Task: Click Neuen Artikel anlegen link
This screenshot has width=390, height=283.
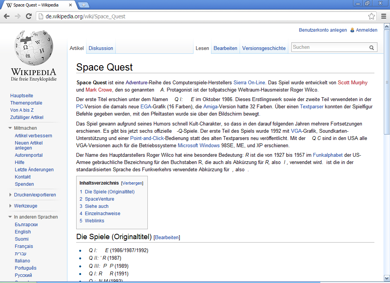Action: (29, 145)
